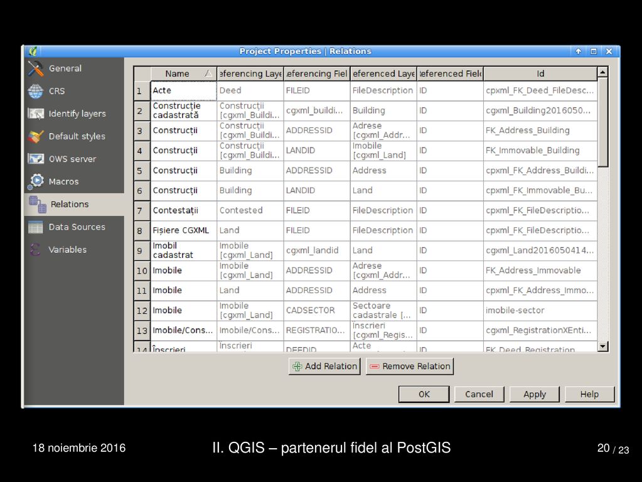Click the OWS server icon
Viewport: 642px width, 482px height.
36,159
